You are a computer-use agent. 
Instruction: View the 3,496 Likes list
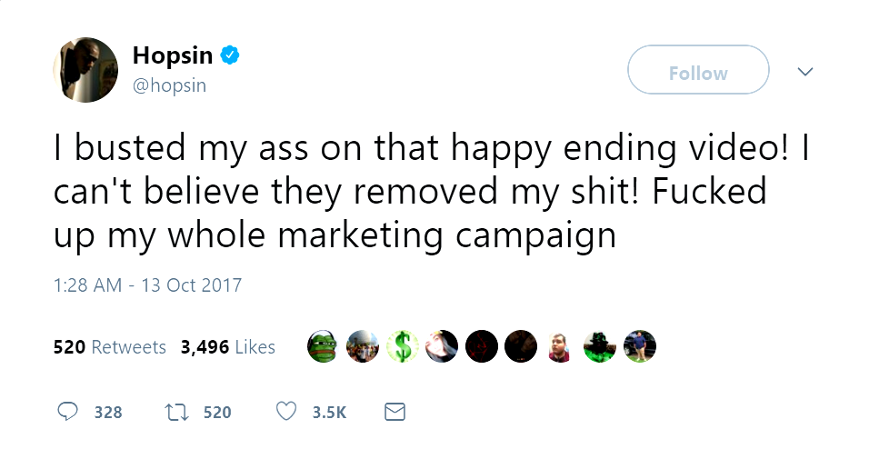tap(228, 347)
